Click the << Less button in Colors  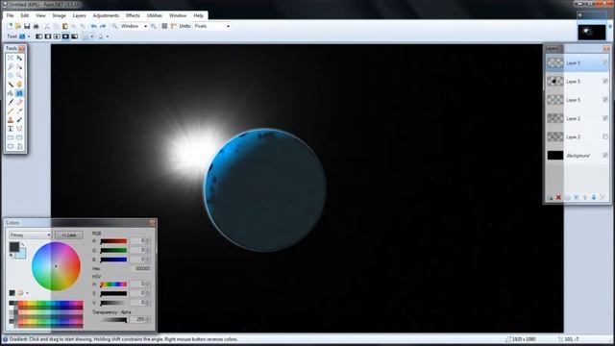coord(69,235)
